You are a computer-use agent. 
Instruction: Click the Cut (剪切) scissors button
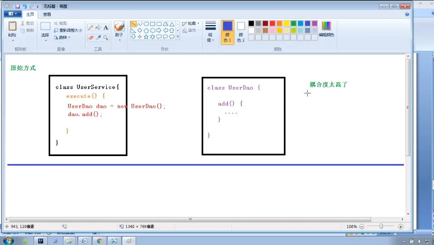(27, 23)
